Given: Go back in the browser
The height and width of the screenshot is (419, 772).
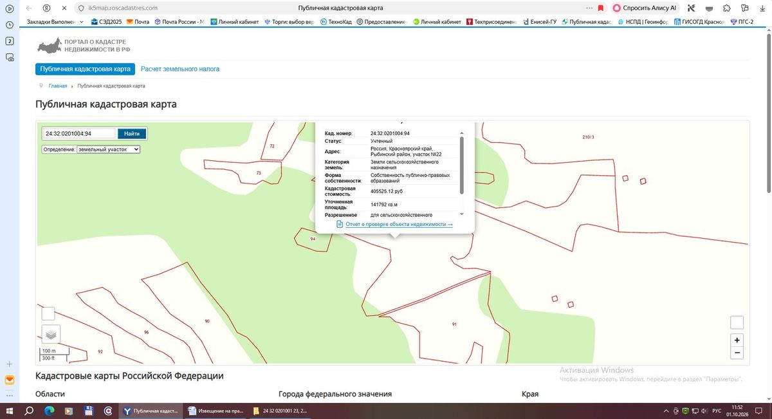Looking at the screenshot, I should click(29, 8).
